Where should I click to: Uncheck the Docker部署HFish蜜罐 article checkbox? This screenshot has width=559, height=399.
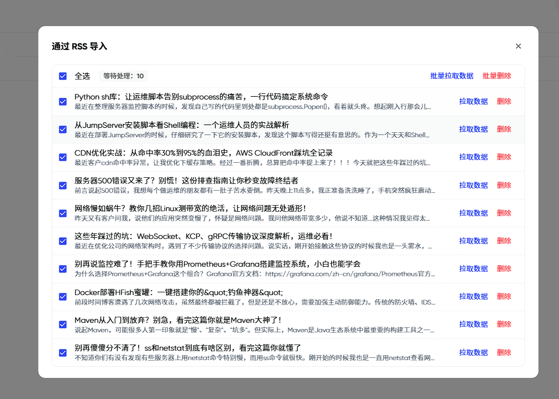coord(63,296)
